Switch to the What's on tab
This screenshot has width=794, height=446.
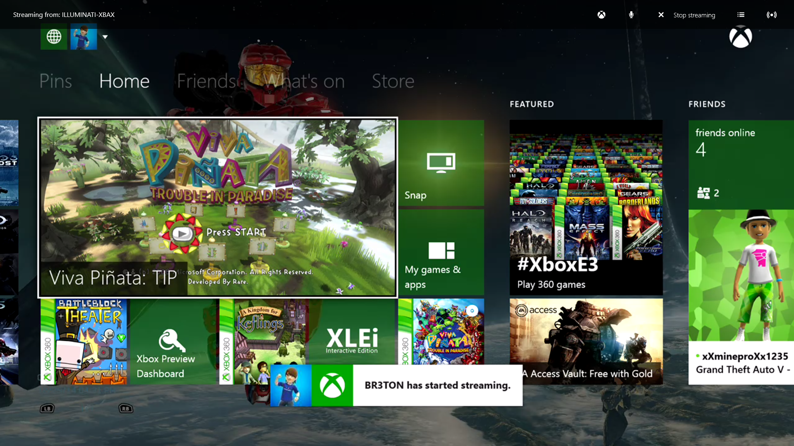tap(304, 81)
